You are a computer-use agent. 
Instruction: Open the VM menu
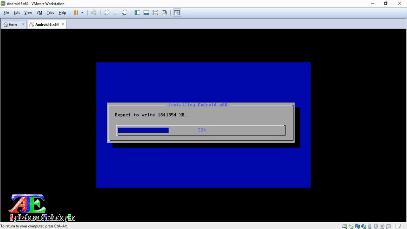[x=39, y=13]
